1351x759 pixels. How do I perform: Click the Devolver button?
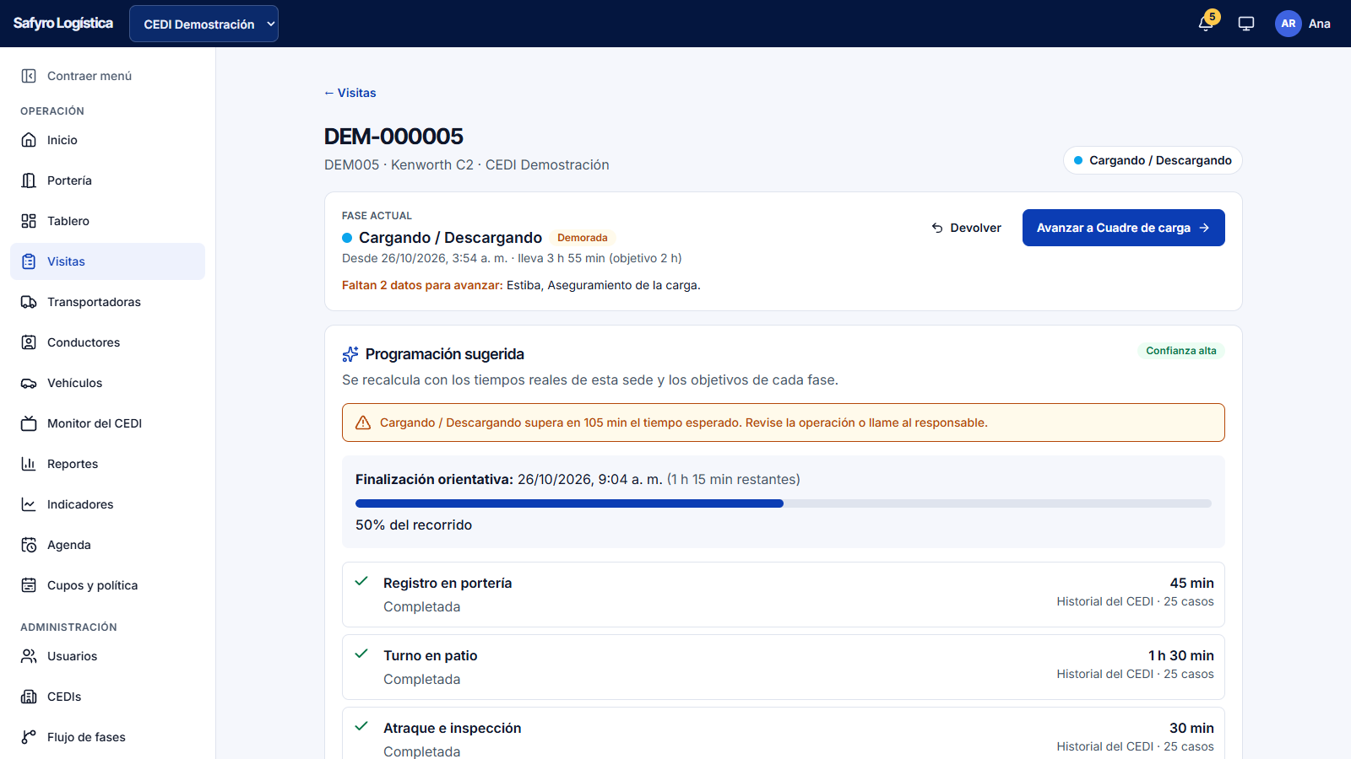coord(966,228)
